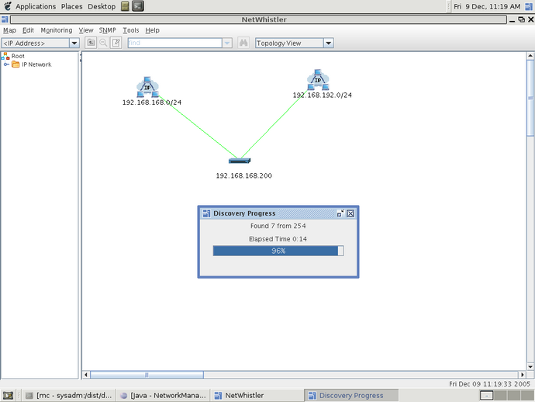This screenshot has height=402, width=535.
Task: Open the Places menu in top panel
Action: (71, 6)
